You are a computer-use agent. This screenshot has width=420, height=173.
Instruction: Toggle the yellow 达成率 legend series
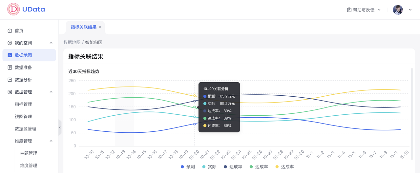pos(285,167)
